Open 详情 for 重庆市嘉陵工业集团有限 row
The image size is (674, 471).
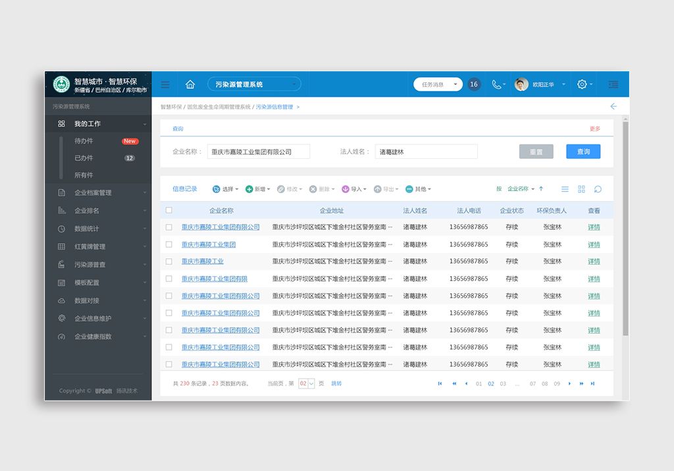click(594, 279)
